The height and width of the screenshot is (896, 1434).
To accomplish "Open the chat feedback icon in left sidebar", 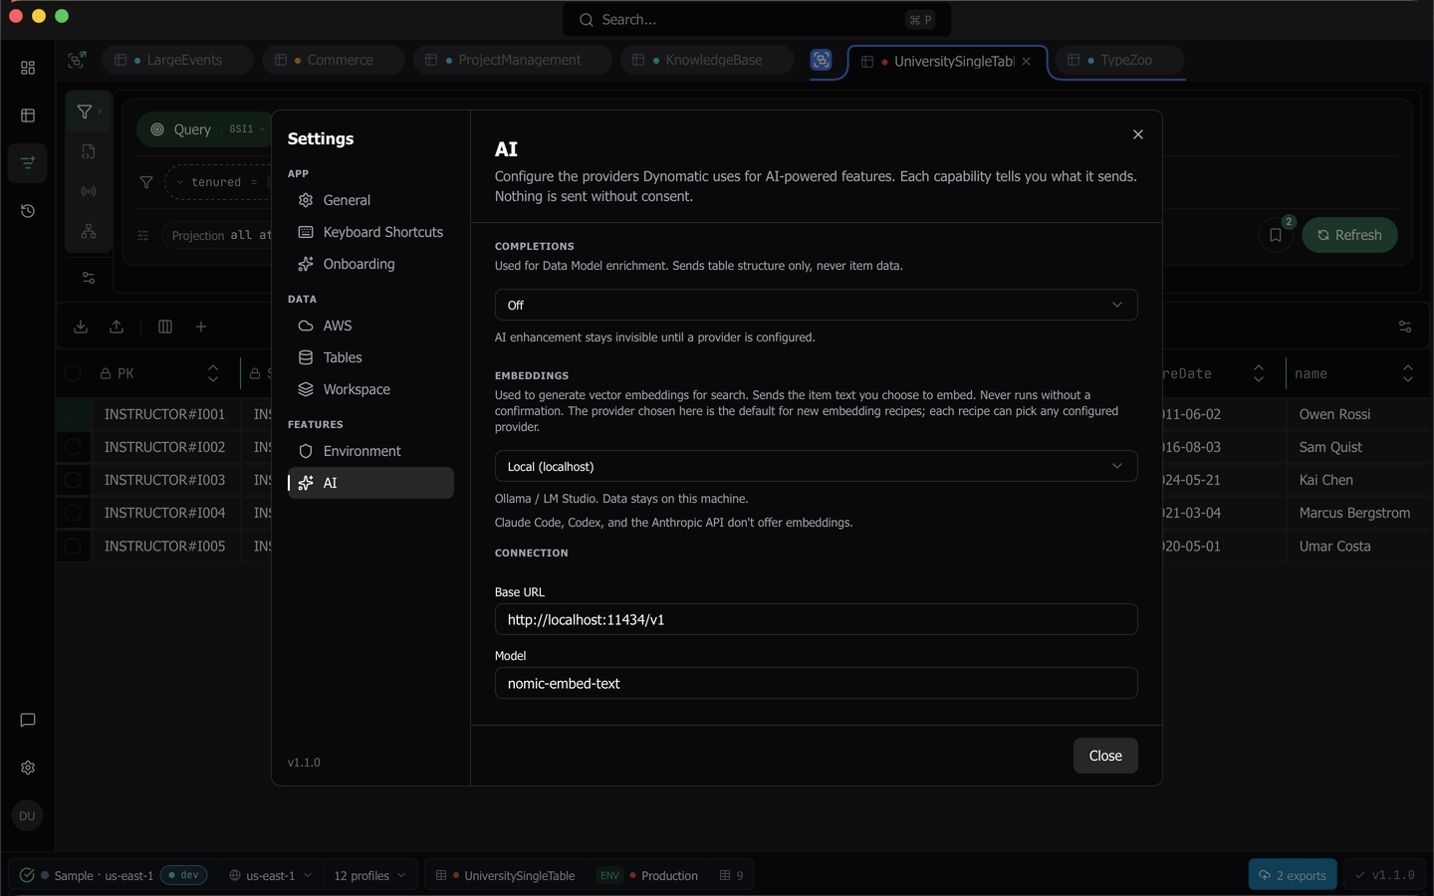I will 28,720.
